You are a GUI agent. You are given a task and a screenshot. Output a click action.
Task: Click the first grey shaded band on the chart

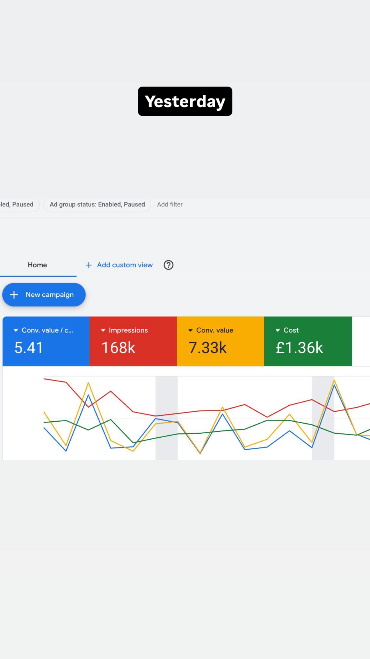click(x=166, y=418)
